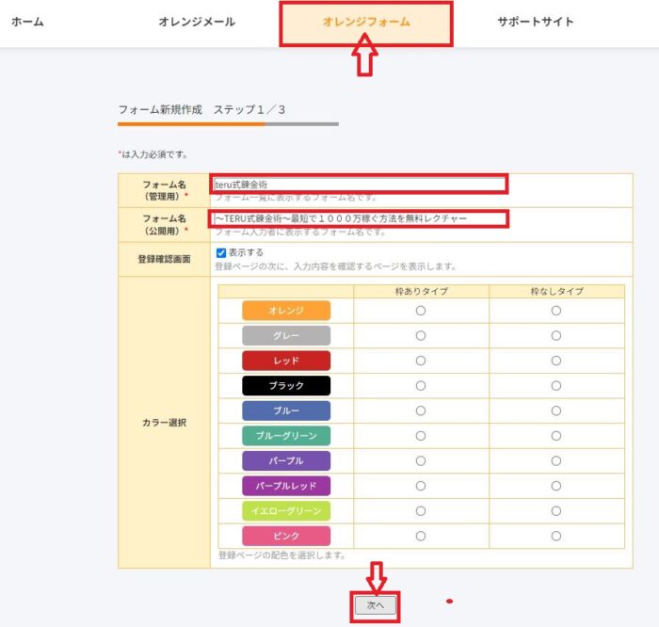This screenshot has height=627, width=659.
Task: Choose 枠なしタイプ radio for ブラック
Action: click(x=556, y=385)
